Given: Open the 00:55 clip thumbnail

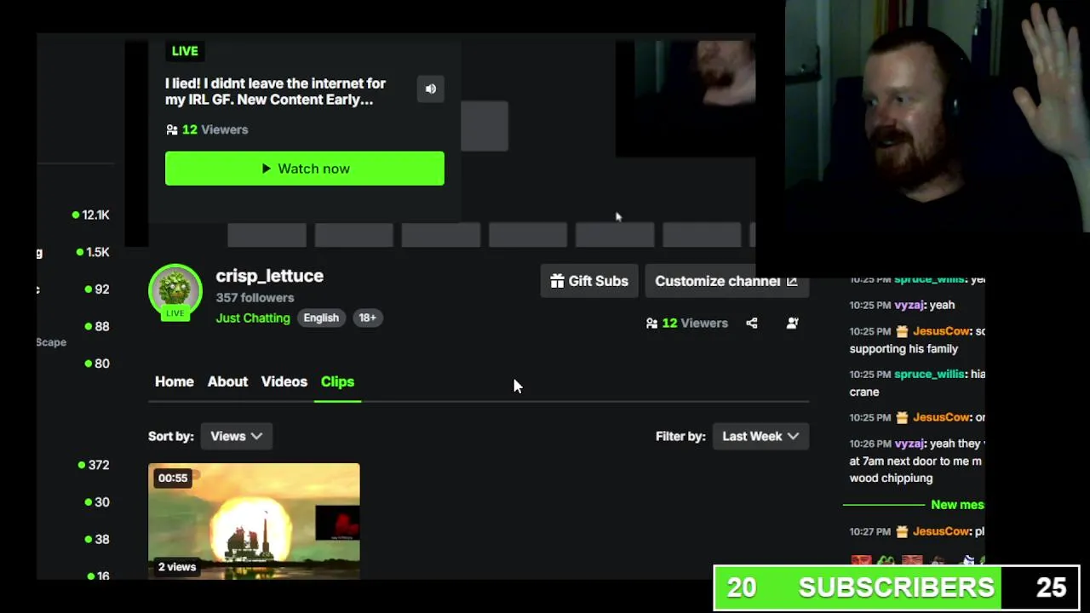Looking at the screenshot, I should (x=254, y=521).
